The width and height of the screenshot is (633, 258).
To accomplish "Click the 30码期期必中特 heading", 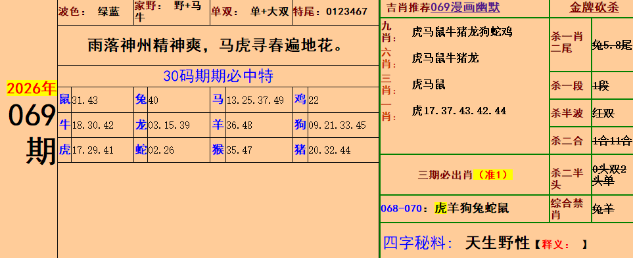I will (x=218, y=75).
